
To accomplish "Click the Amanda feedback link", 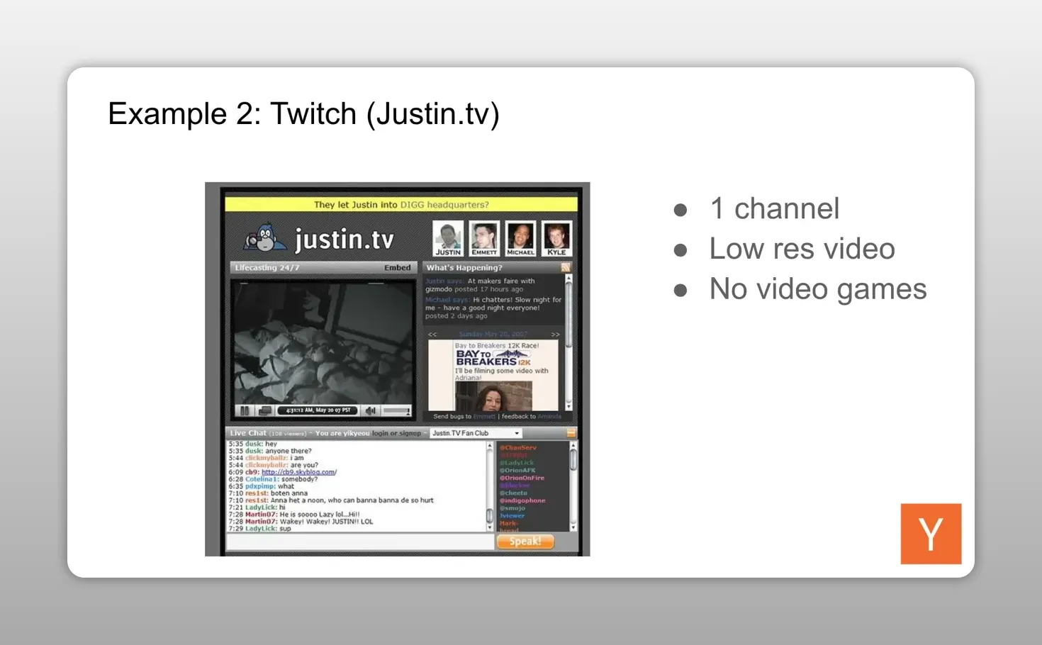I will pyautogui.click(x=549, y=417).
